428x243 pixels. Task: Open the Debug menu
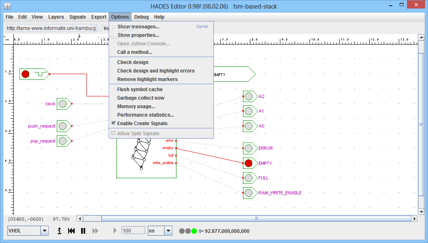pos(142,17)
